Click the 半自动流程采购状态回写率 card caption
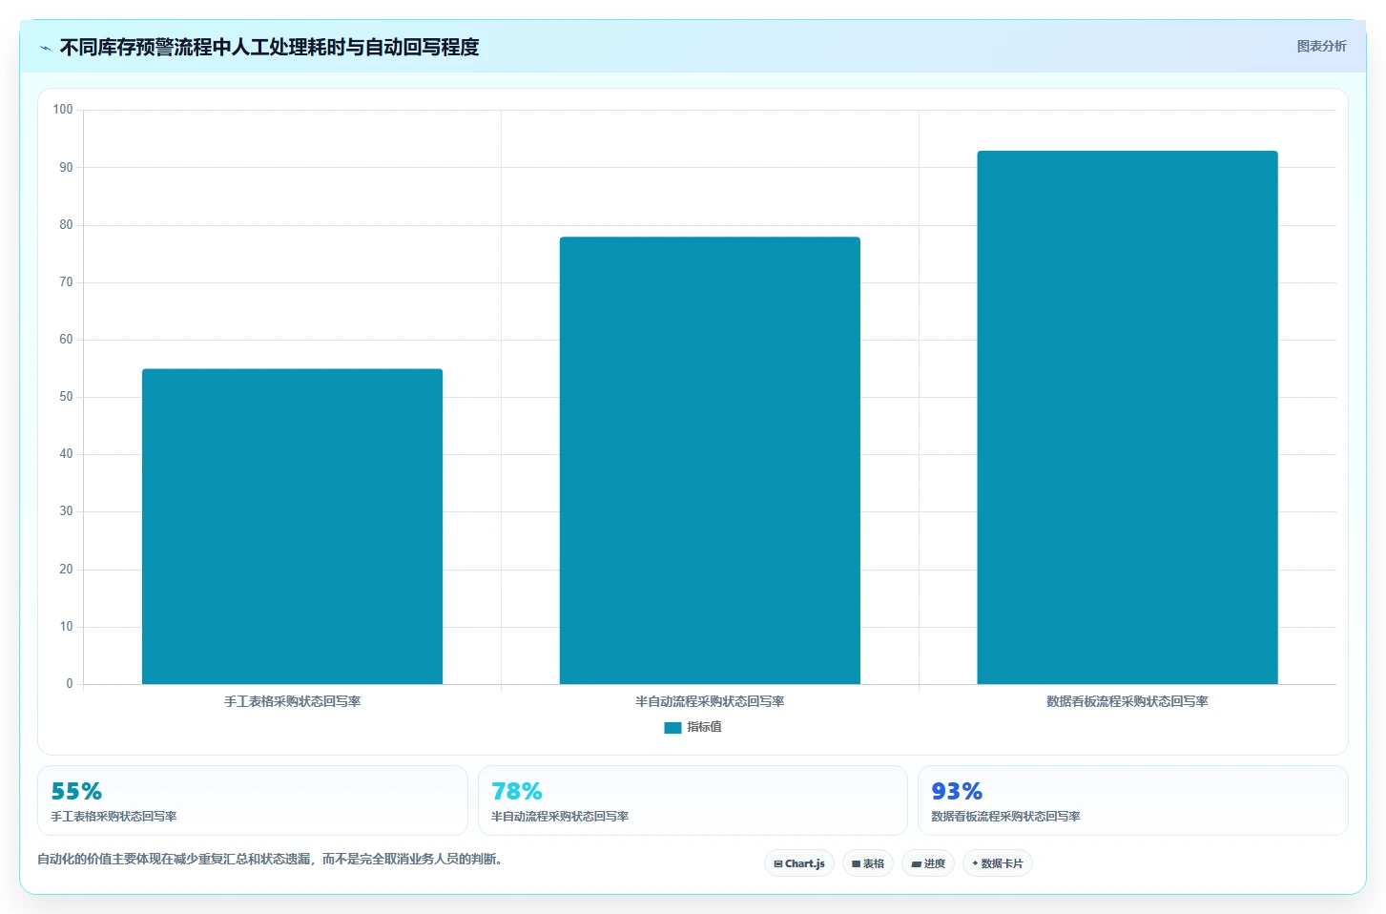Image resolution: width=1386 pixels, height=914 pixels. tap(560, 817)
